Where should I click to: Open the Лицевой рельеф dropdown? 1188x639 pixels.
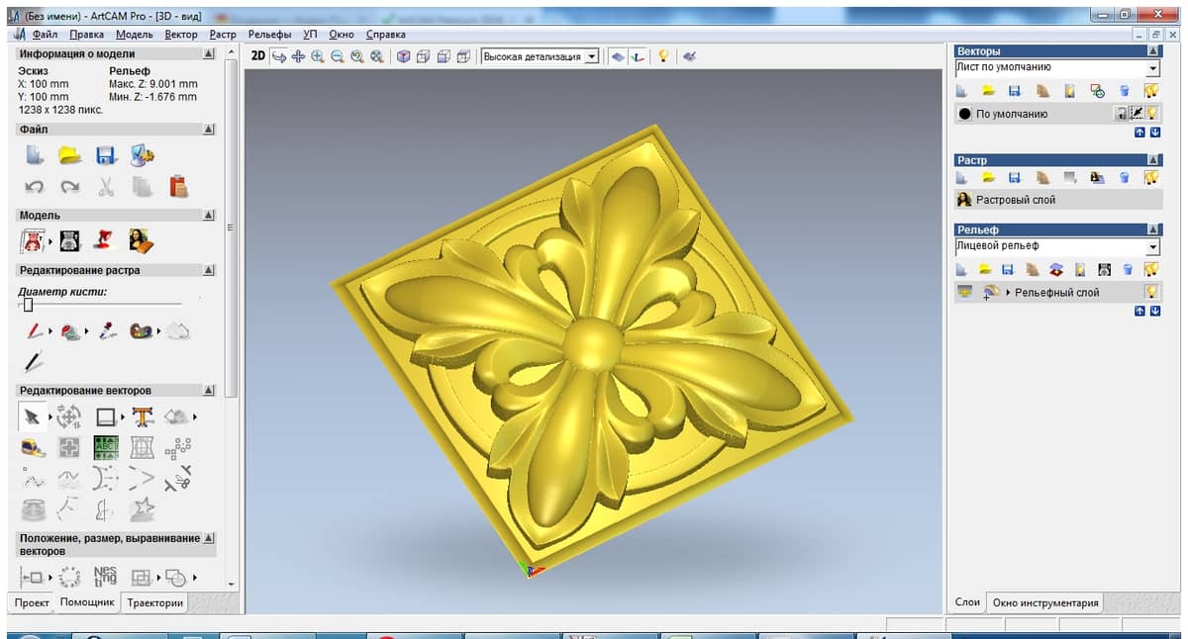(x=1152, y=246)
